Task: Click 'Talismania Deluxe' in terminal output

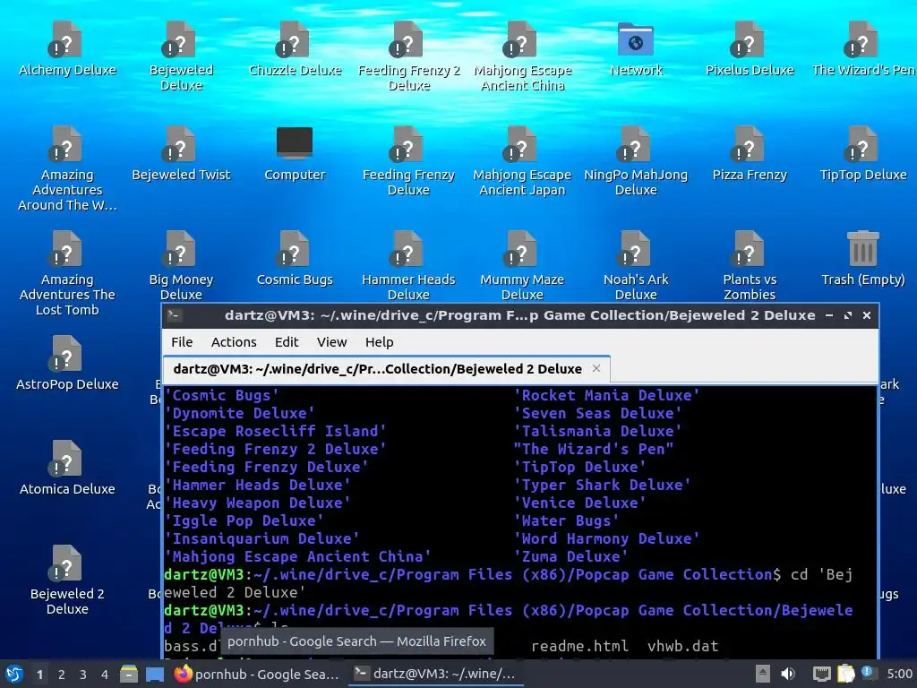Action: (x=597, y=431)
